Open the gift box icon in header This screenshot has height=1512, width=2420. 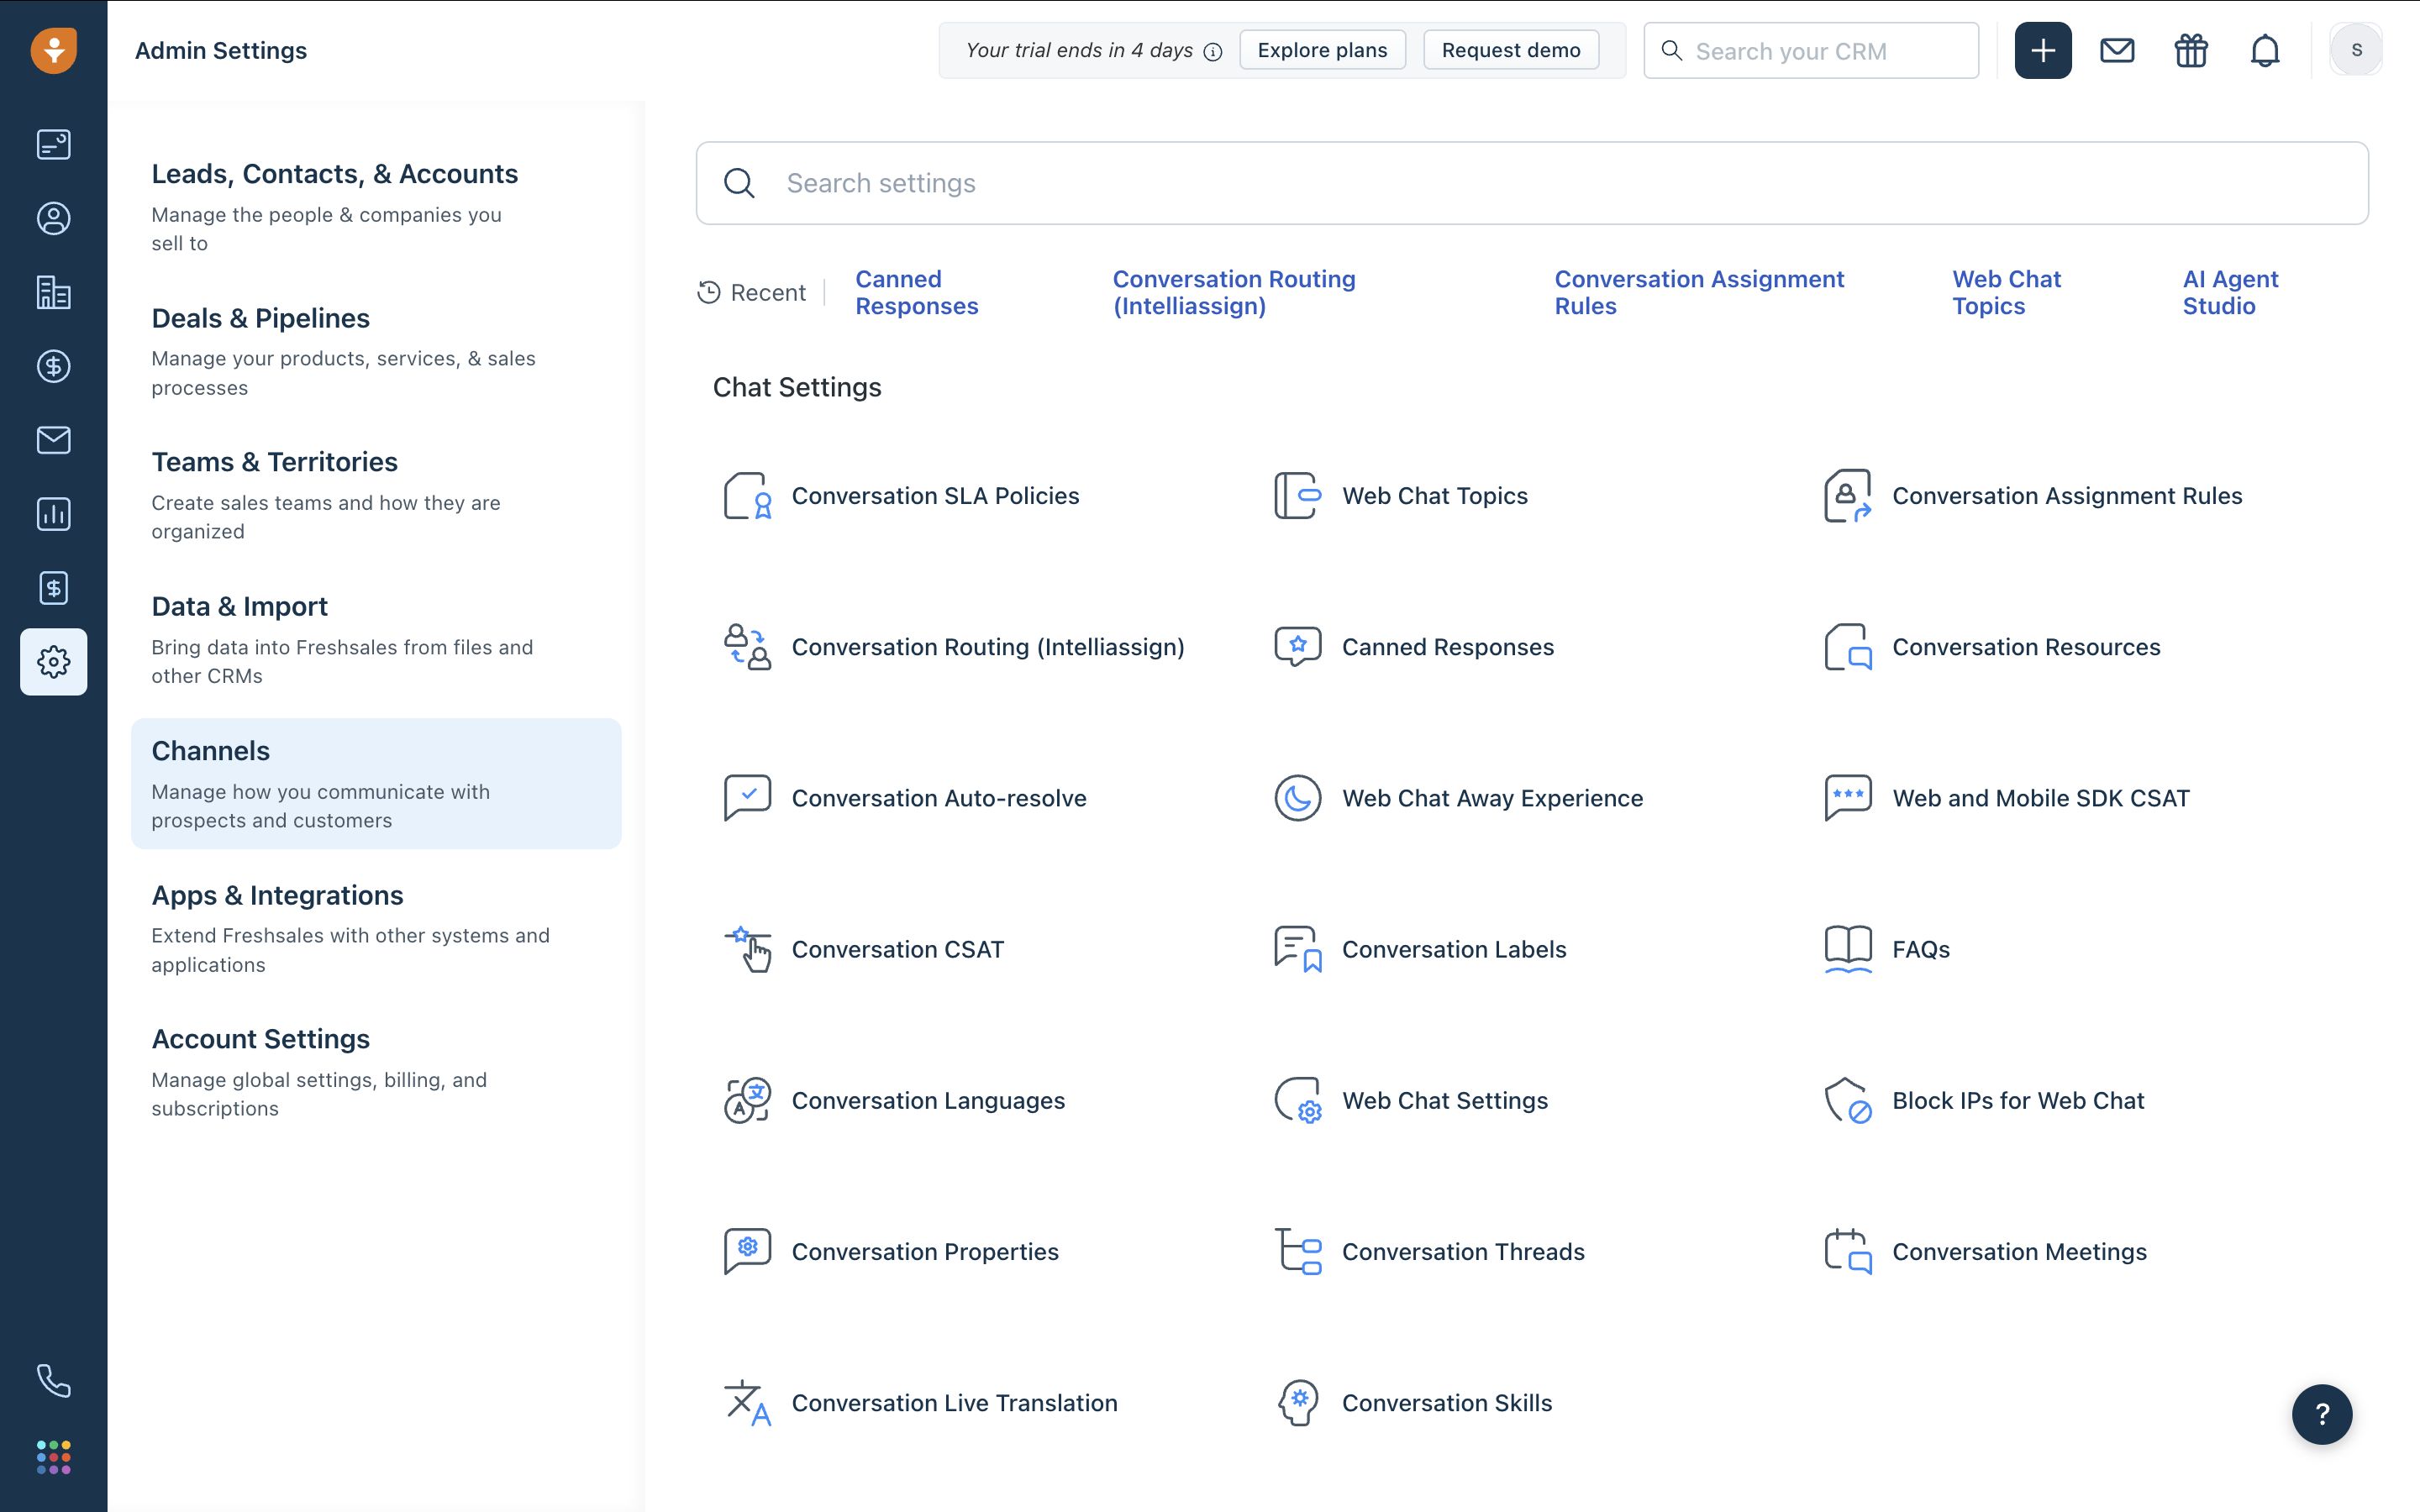click(x=2191, y=50)
